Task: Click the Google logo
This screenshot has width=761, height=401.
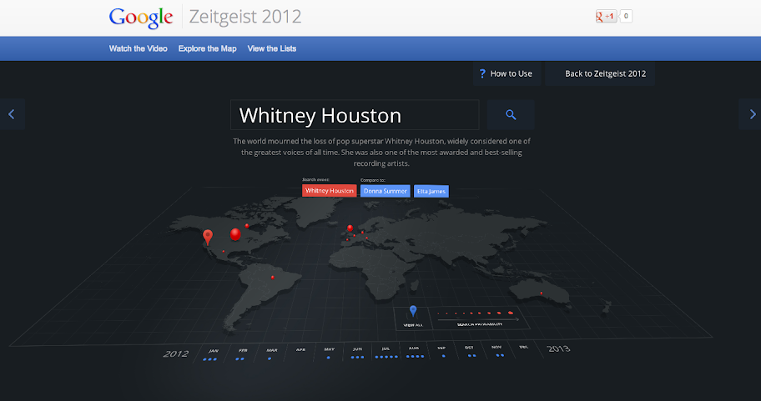Action: (x=139, y=17)
